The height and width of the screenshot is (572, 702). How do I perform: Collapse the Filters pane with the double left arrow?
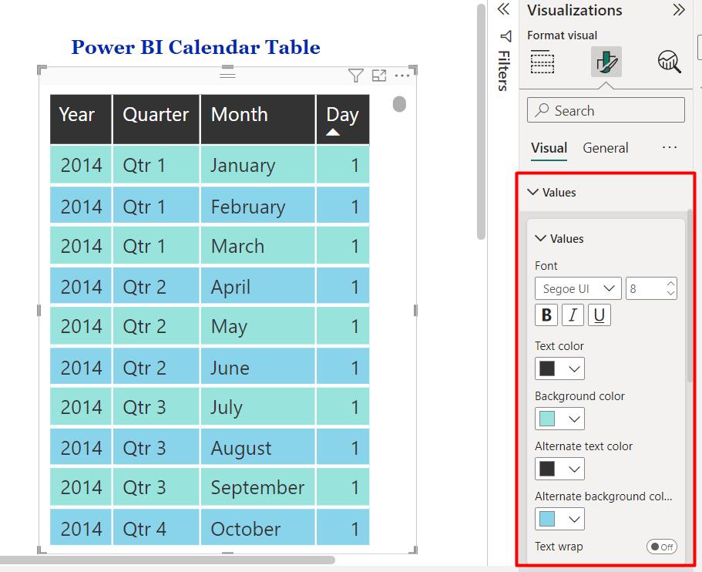(x=504, y=9)
